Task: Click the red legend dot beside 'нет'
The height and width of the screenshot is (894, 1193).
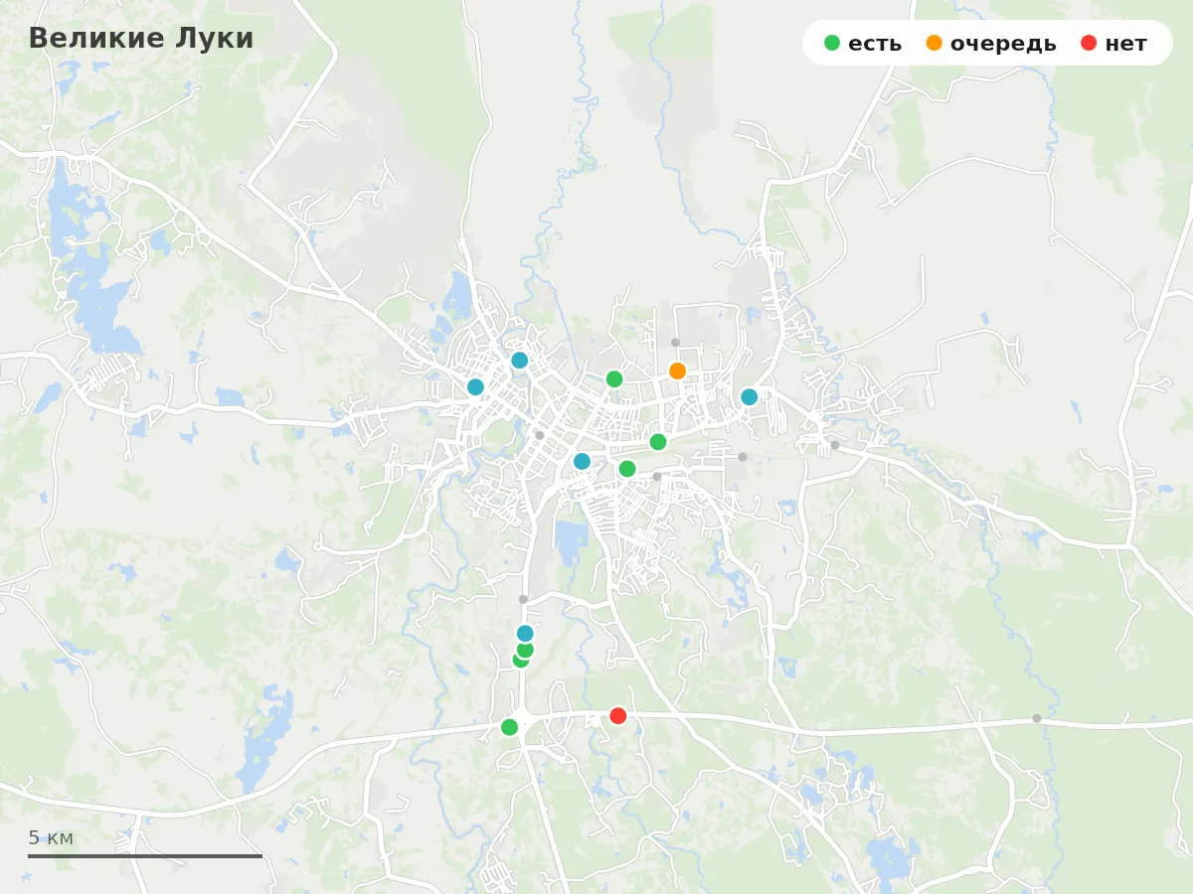Action: [x=1089, y=43]
